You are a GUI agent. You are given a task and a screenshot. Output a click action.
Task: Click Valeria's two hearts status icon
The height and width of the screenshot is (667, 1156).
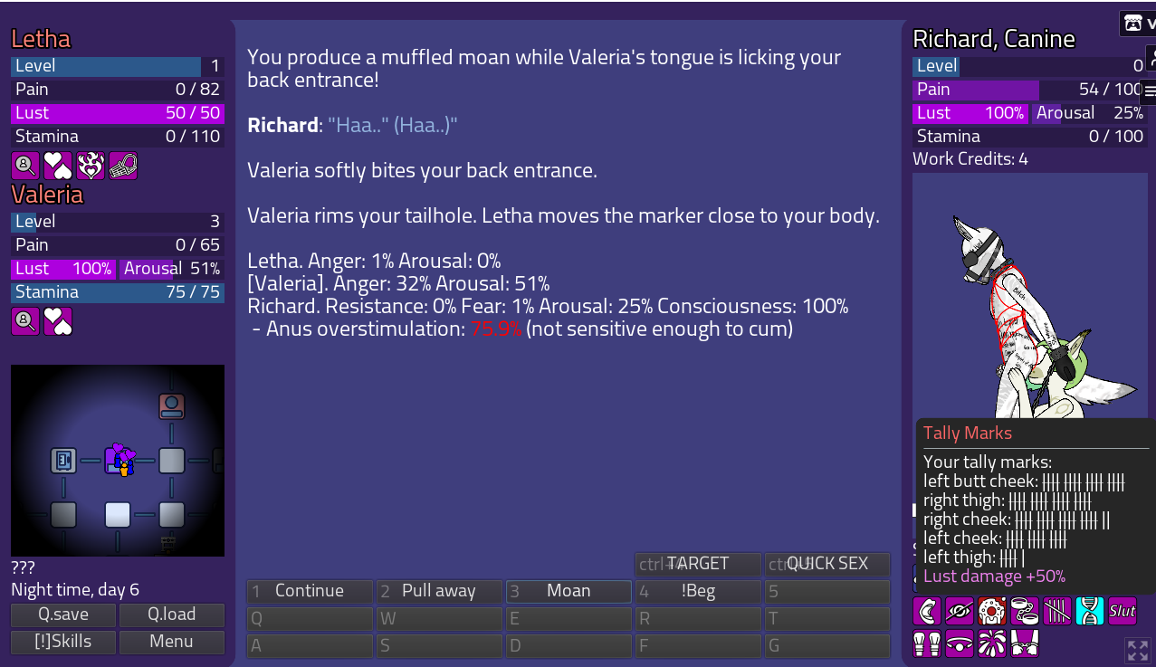58,321
